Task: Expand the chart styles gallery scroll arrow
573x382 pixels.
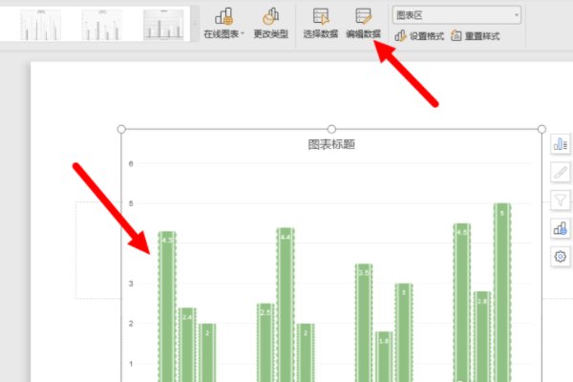Action: [x=195, y=24]
